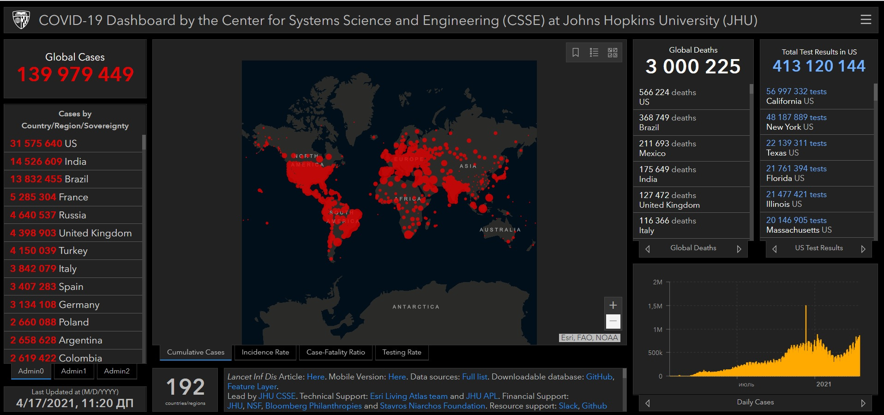
Task: Zoom in on the map
Action: (x=613, y=305)
